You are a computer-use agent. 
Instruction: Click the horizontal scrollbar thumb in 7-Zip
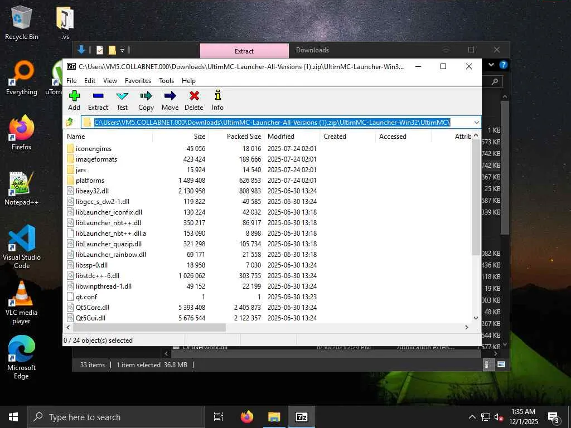[149, 328]
